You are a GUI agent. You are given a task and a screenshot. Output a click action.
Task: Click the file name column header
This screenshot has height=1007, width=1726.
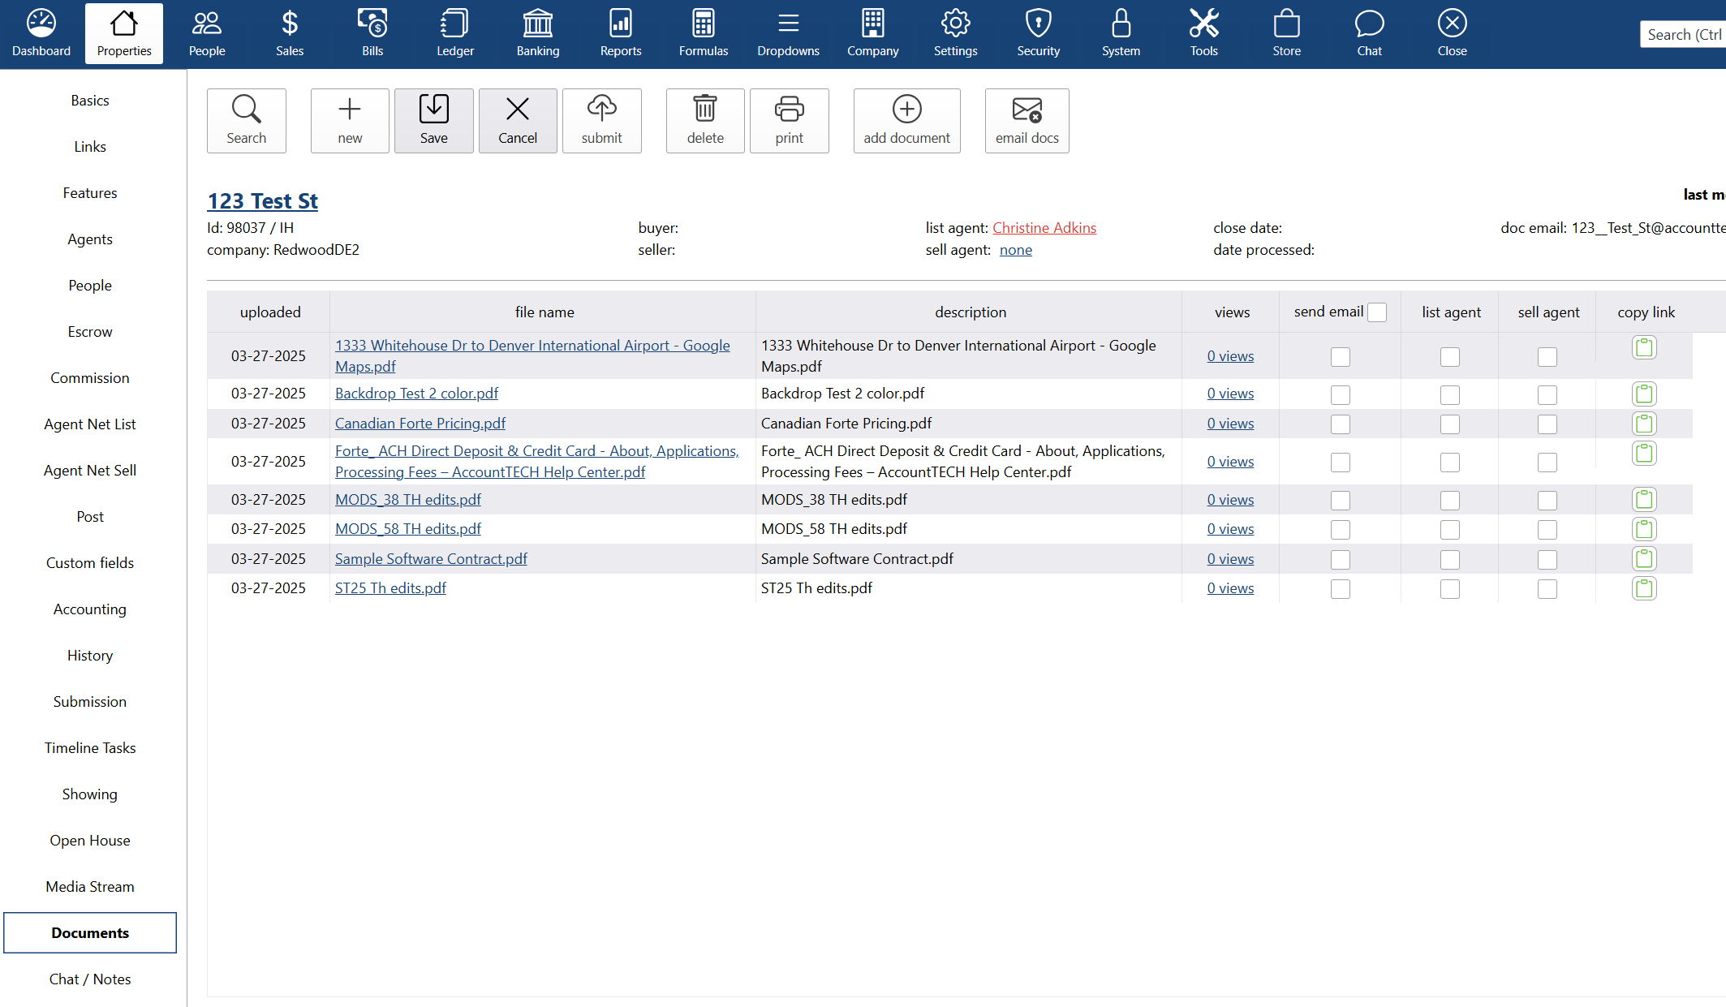pyautogui.click(x=544, y=312)
